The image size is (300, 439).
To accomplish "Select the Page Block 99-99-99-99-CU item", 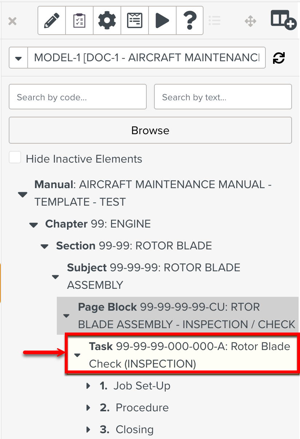I will pyautogui.click(x=186, y=316).
